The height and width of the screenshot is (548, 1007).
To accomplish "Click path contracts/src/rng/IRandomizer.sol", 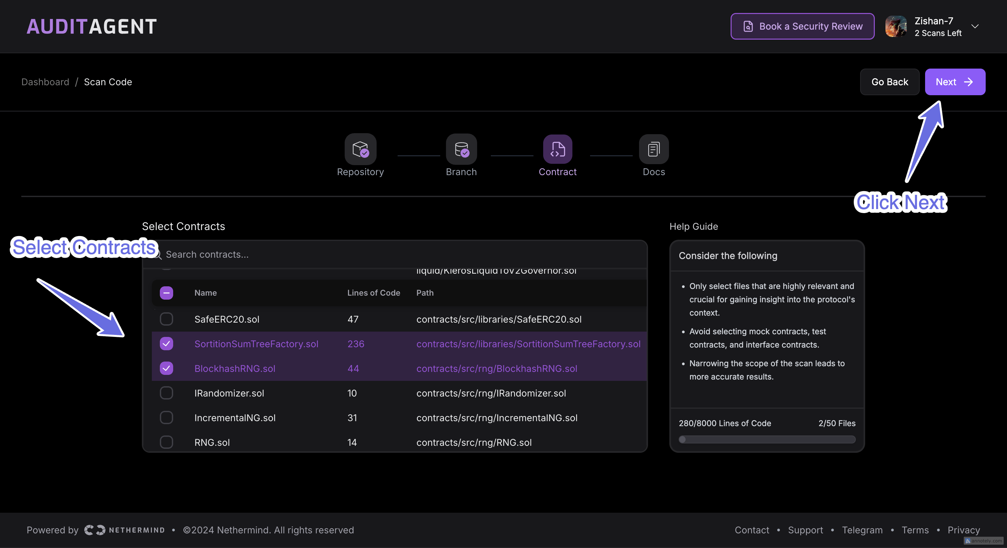I will click(491, 393).
